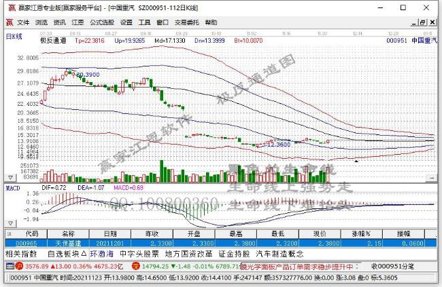Switch to the 汽车制造概念 tab
Viewport: 442px width, 287px height.
tap(279, 254)
